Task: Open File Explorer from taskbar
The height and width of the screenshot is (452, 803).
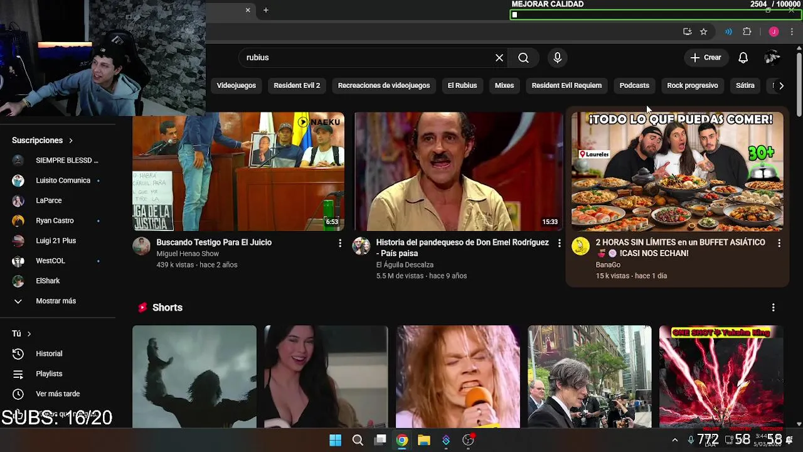Action: (424, 440)
